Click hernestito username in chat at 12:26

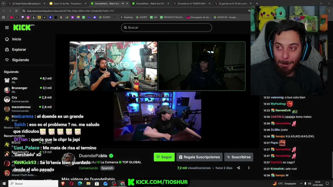(283, 123)
